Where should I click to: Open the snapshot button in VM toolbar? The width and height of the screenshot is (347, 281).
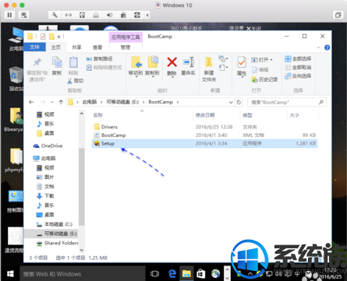click(24, 15)
